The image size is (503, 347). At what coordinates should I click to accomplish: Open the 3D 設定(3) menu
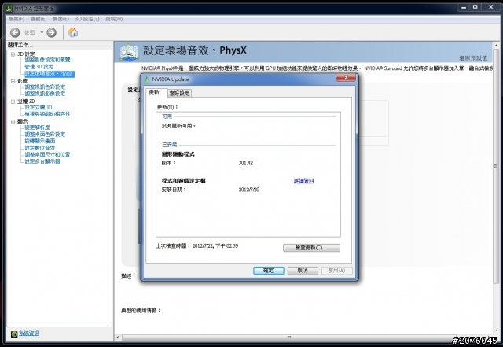point(87,19)
